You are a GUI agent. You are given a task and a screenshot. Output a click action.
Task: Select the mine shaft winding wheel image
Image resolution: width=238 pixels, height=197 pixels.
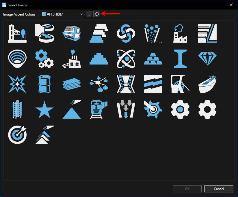(x=180, y=84)
